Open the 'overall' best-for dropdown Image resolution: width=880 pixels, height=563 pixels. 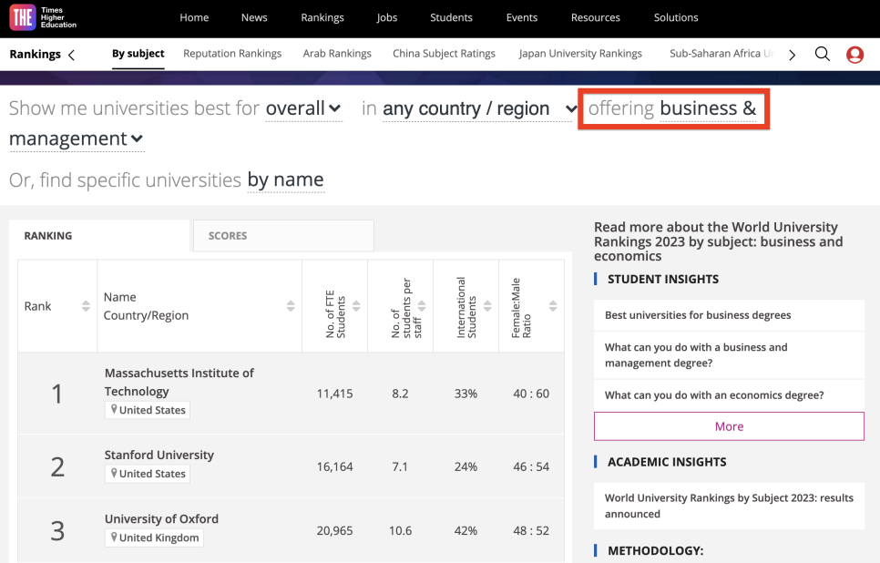pos(303,108)
